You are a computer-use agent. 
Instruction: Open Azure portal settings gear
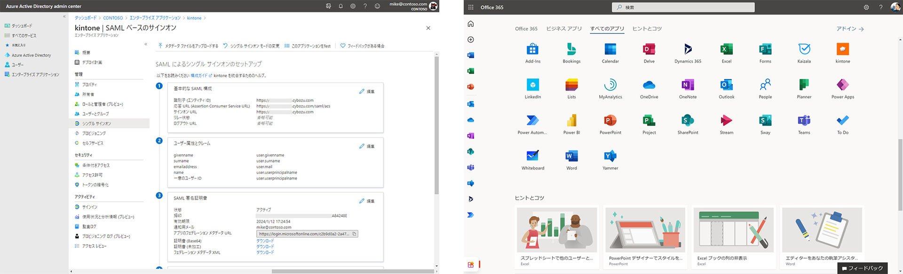point(353,6)
